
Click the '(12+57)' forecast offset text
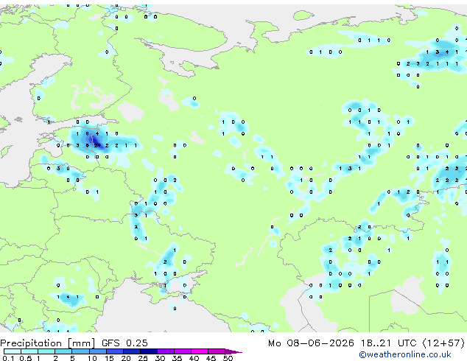click(443, 343)
